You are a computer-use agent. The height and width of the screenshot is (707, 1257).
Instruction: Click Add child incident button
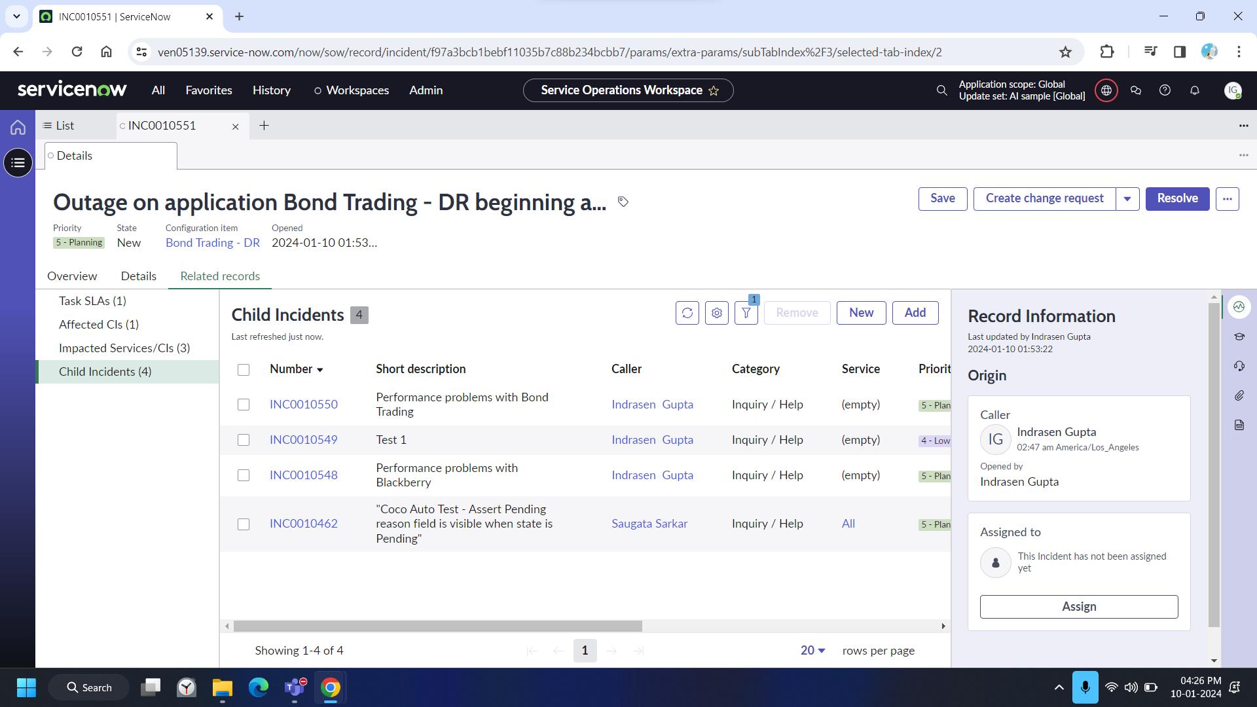pos(915,313)
